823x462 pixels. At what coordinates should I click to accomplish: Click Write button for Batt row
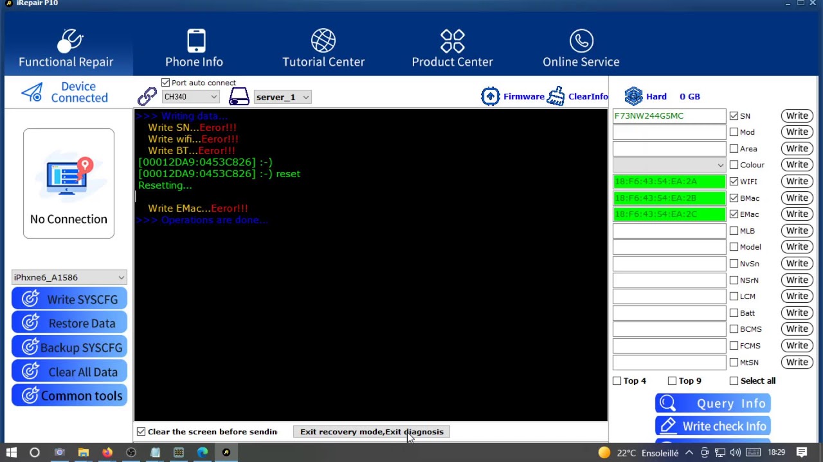click(797, 313)
